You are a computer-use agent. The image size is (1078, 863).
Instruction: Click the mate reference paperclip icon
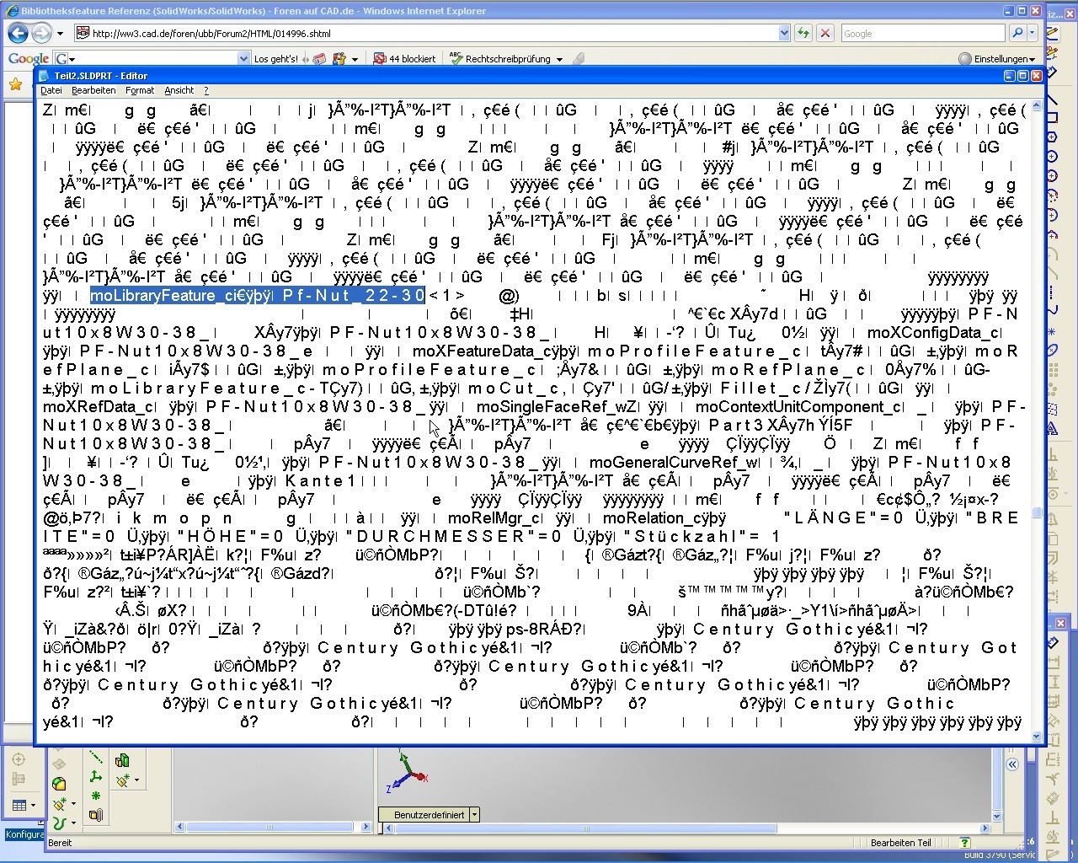(96, 815)
